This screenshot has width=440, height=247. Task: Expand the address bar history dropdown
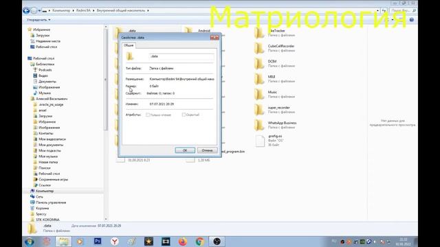click(x=377, y=11)
